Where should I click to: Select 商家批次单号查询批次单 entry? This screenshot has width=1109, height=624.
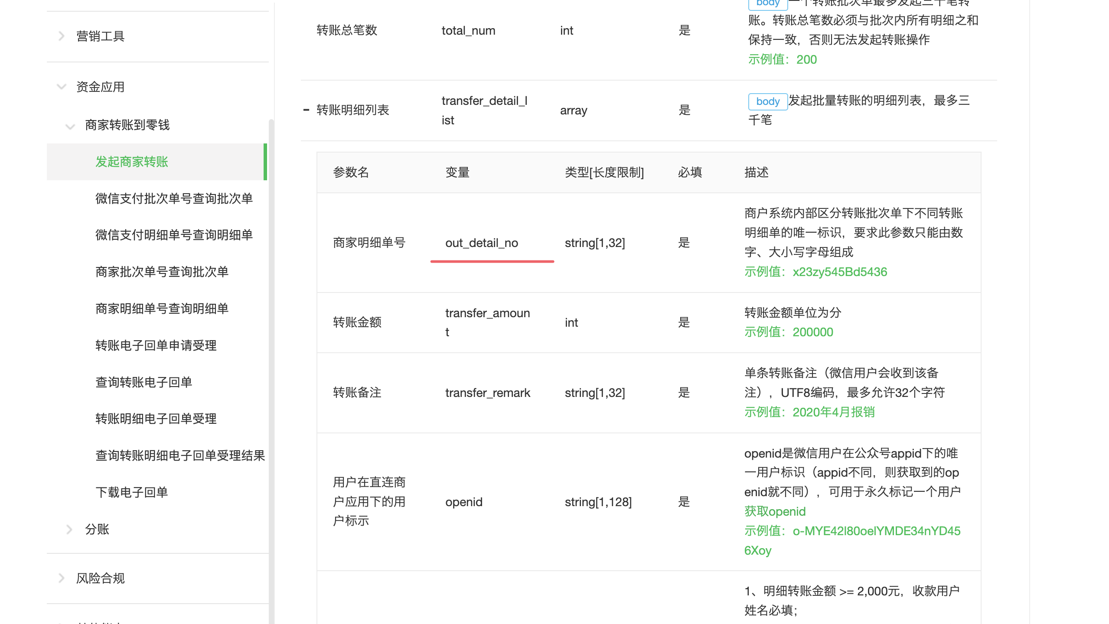pos(162,272)
